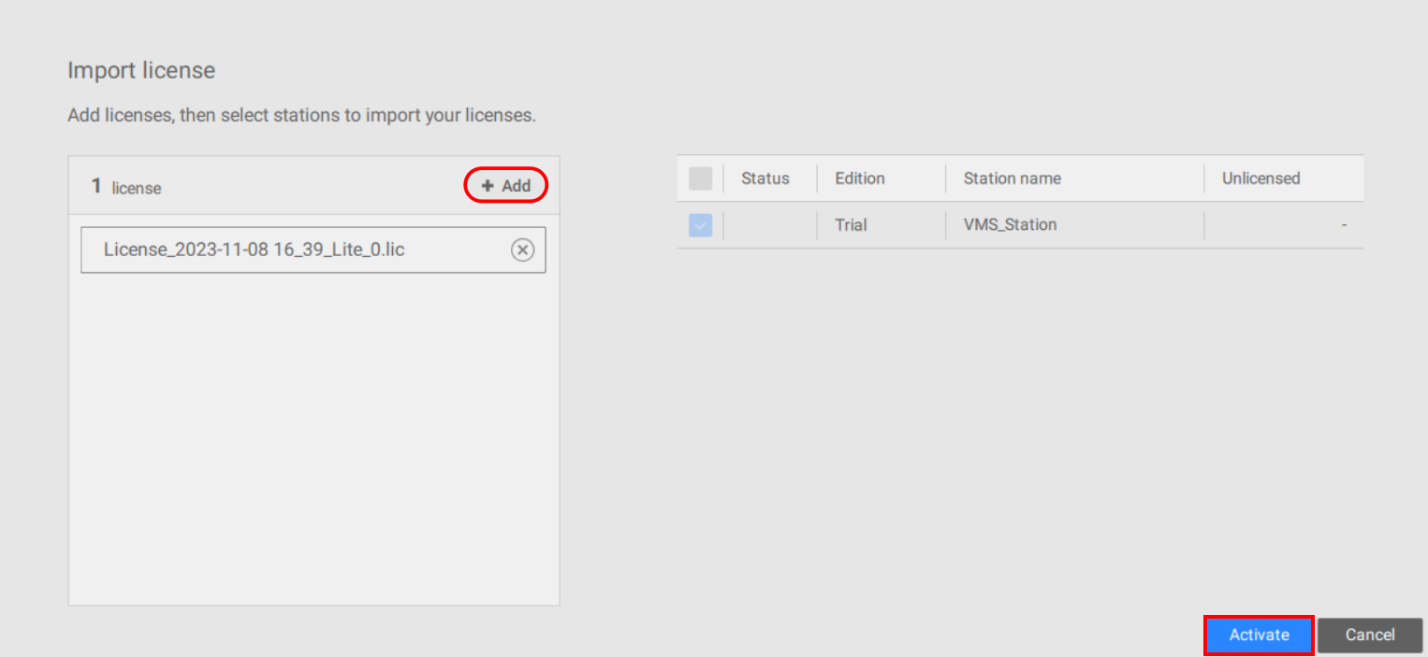Click the Edition column header
This screenshot has height=657, width=1428.
tap(860, 179)
